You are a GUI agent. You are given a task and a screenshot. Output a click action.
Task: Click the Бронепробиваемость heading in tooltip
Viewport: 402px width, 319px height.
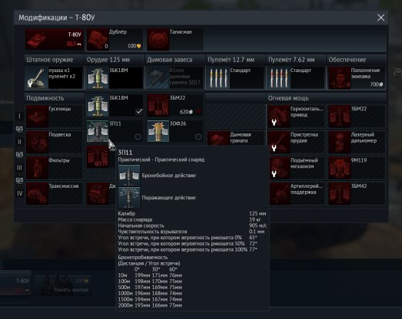(142, 258)
